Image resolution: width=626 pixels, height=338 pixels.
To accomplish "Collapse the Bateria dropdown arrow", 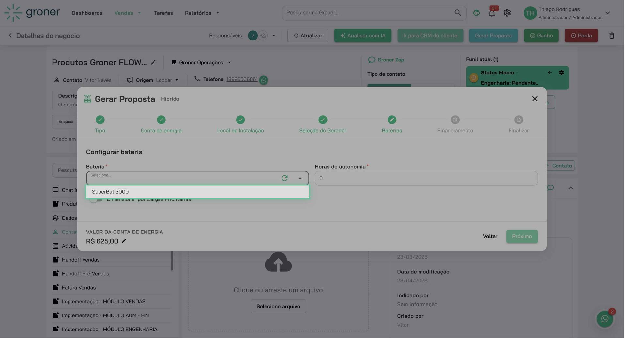I will pos(300,178).
